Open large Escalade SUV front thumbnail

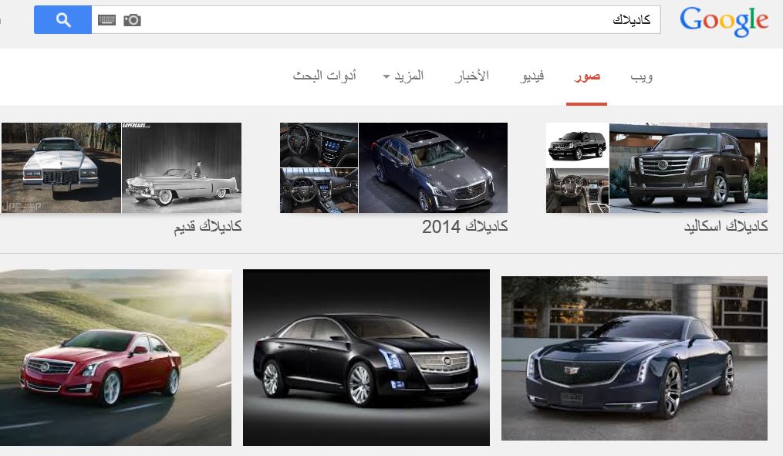pos(688,167)
